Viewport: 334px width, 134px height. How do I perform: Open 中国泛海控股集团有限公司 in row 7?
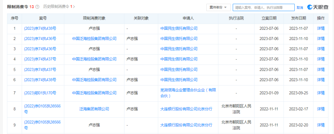pos(94,93)
